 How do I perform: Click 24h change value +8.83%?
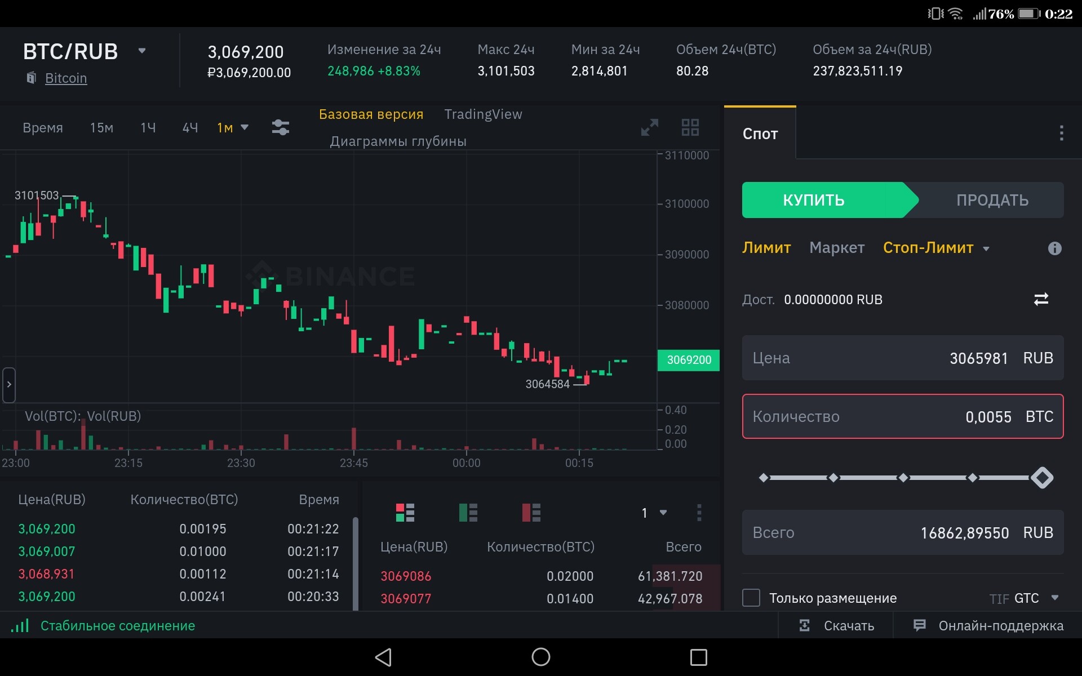(399, 71)
